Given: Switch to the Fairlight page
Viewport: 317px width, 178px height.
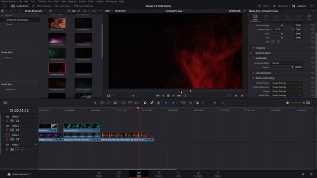Looking at the screenshot, I should tap(198, 174).
